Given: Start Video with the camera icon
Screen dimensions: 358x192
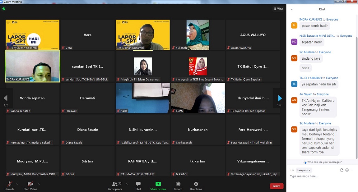Looking at the screenshot, I should 30,184.
